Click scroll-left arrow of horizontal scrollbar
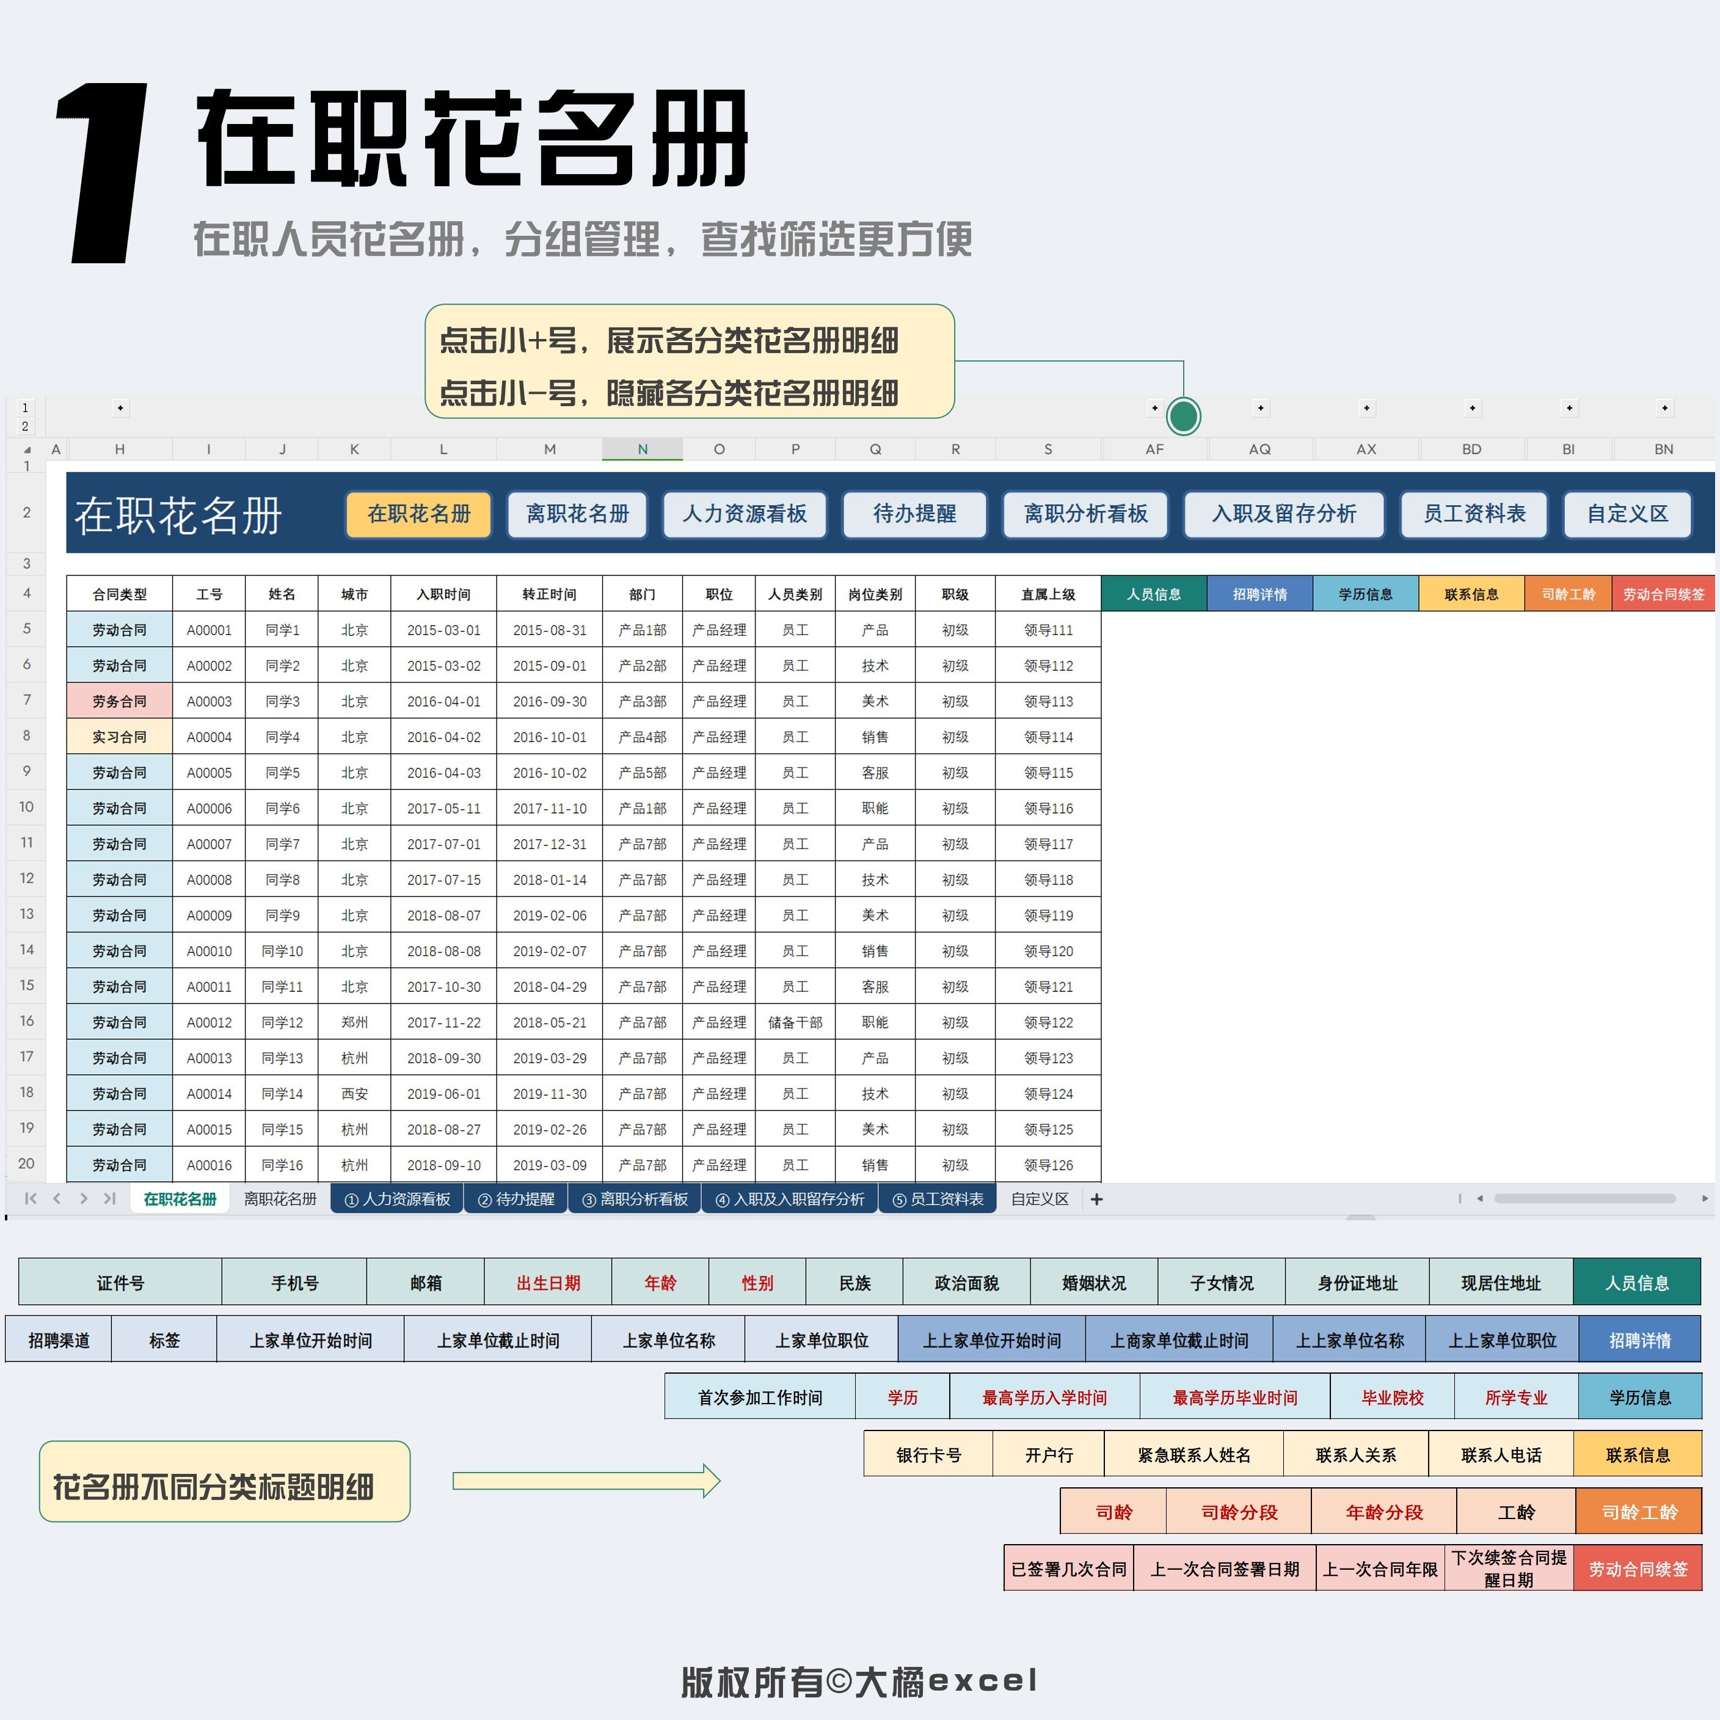The height and width of the screenshot is (1720, 1720). 1479,1198
